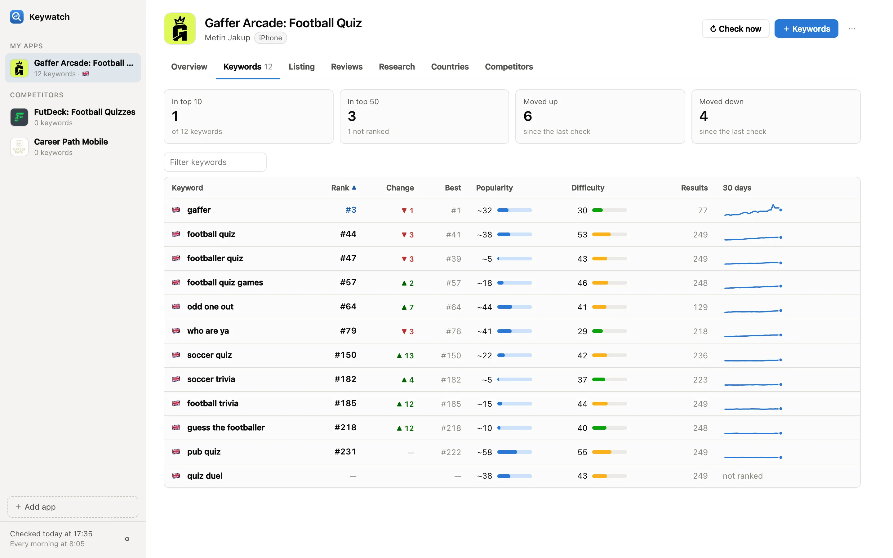Select Gaffer Arcade in My Apps sidebar
Viewport: 893px width, 558px height.
73,68
